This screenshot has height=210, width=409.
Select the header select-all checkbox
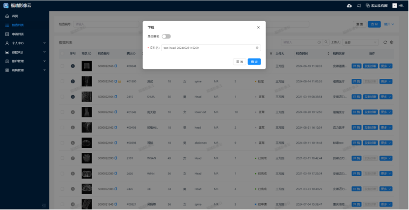click(62, 53)
